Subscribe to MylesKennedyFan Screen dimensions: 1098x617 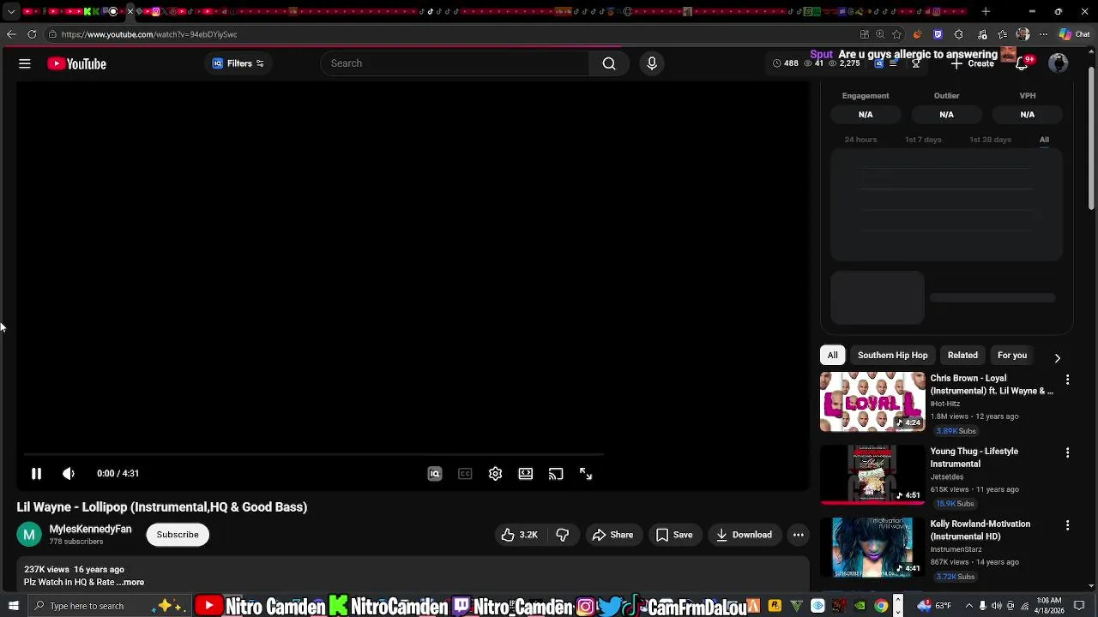[x=178, y=535]
